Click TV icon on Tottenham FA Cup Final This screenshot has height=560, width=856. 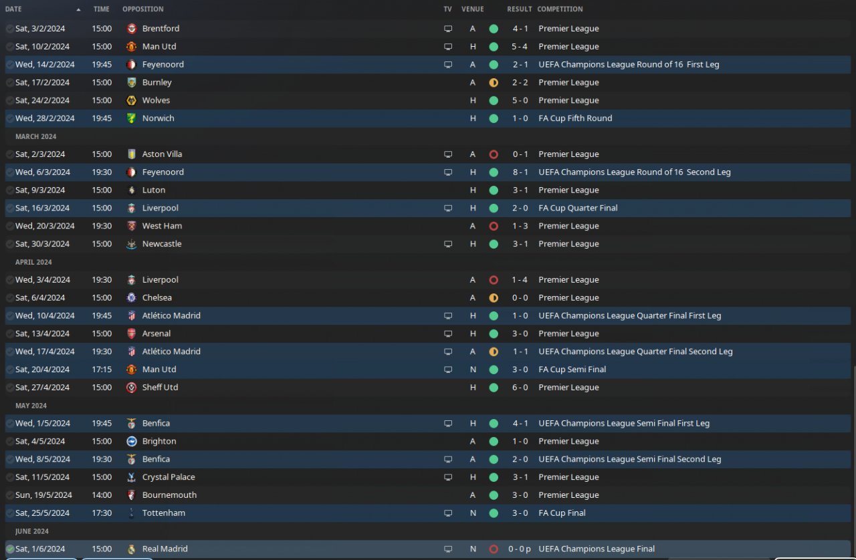tap(448, 513)
